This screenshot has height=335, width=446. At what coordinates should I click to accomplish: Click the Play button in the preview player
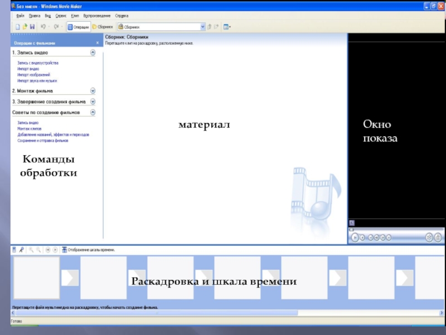[x=355, y=237]
